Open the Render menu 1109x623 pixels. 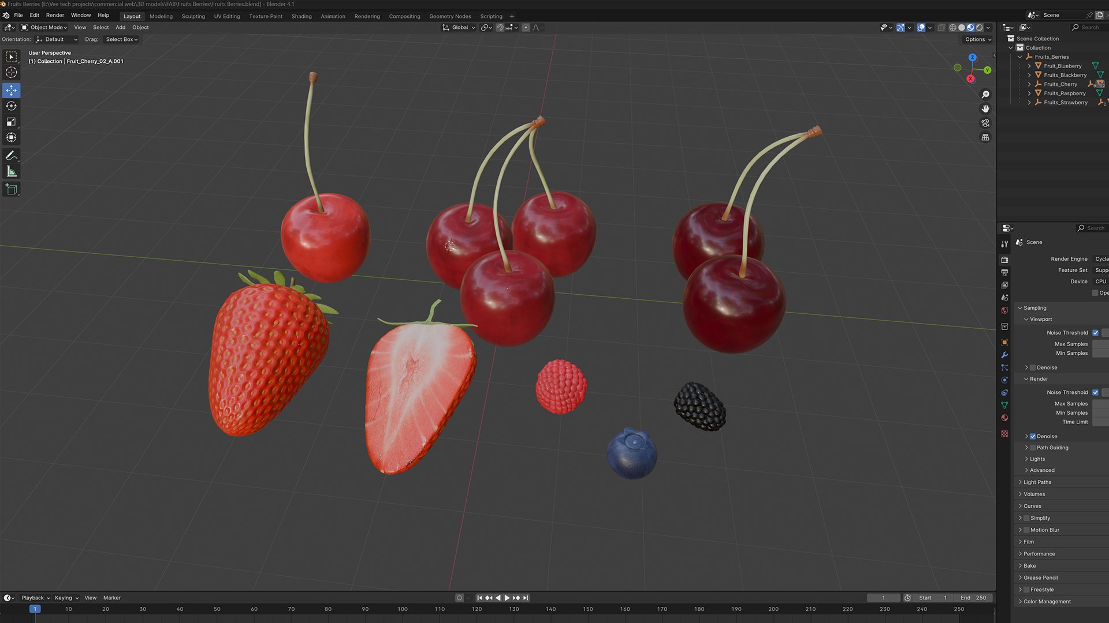[55, 16]
